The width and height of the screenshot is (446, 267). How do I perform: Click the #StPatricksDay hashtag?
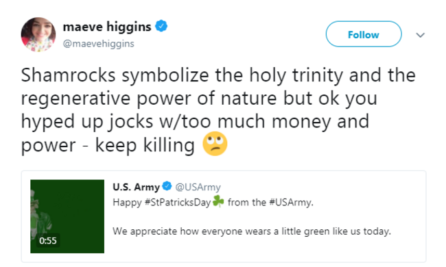click(x=178, y=203)
